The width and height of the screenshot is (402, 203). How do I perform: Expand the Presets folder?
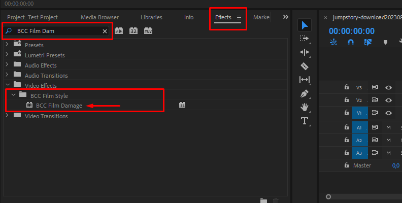click(x=7, y=44)
